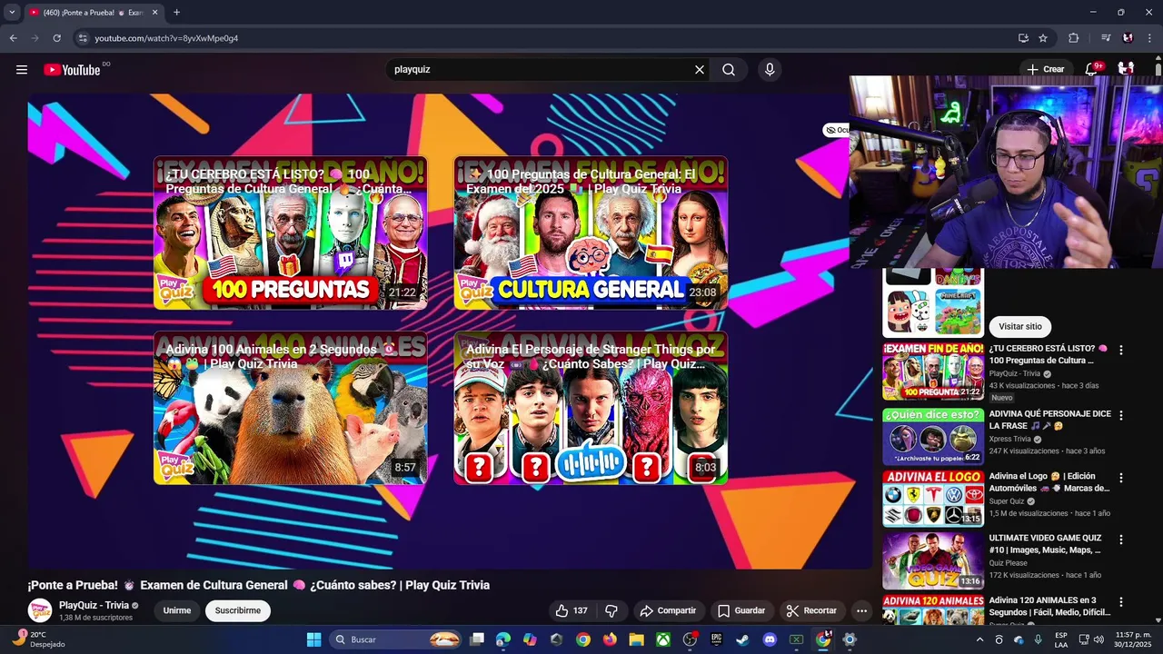Open end-screen Stranger Things voice quiz video
The height and width of the screenshot is (654, 1163).
591,408
